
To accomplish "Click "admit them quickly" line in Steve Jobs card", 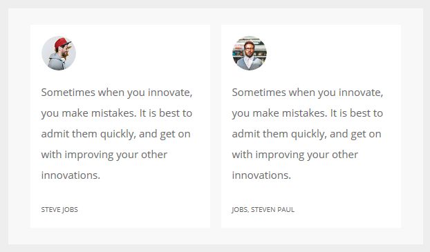I will tap(115, 134).
